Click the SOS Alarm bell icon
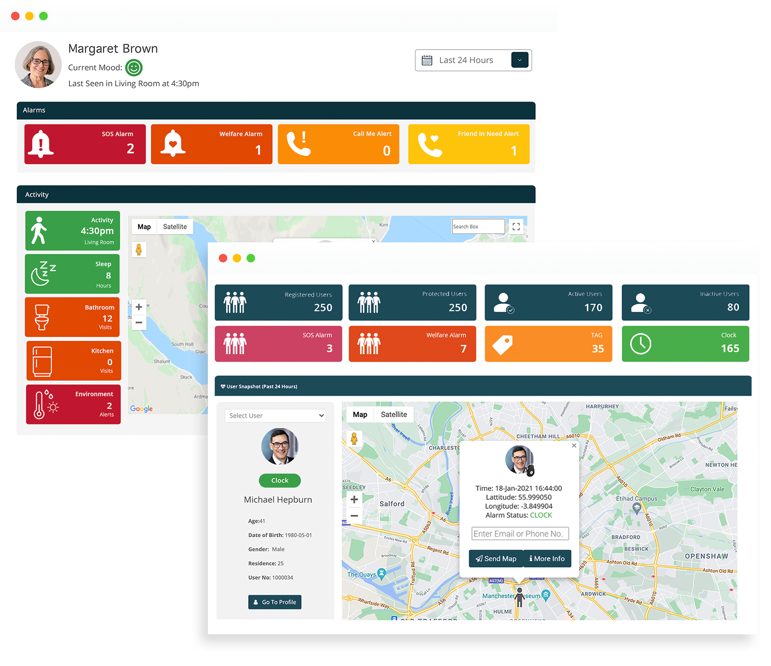The width and height of the screenshot is (771, 666). [x=41, y=144]
